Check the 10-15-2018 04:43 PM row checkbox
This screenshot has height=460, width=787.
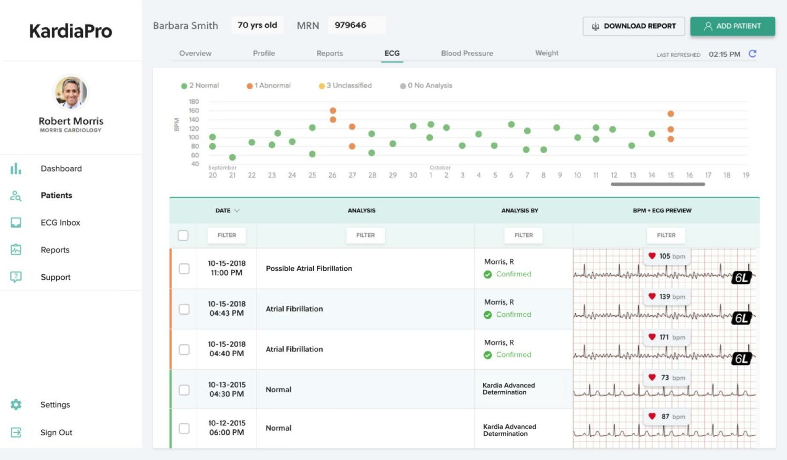point(184,309)
